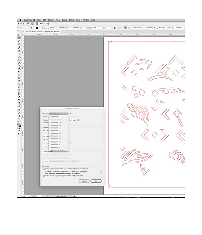Toggle the first checked Options checkbox
Image resolution: width=202 pixels, height=235 pixels.
(44, 130)
